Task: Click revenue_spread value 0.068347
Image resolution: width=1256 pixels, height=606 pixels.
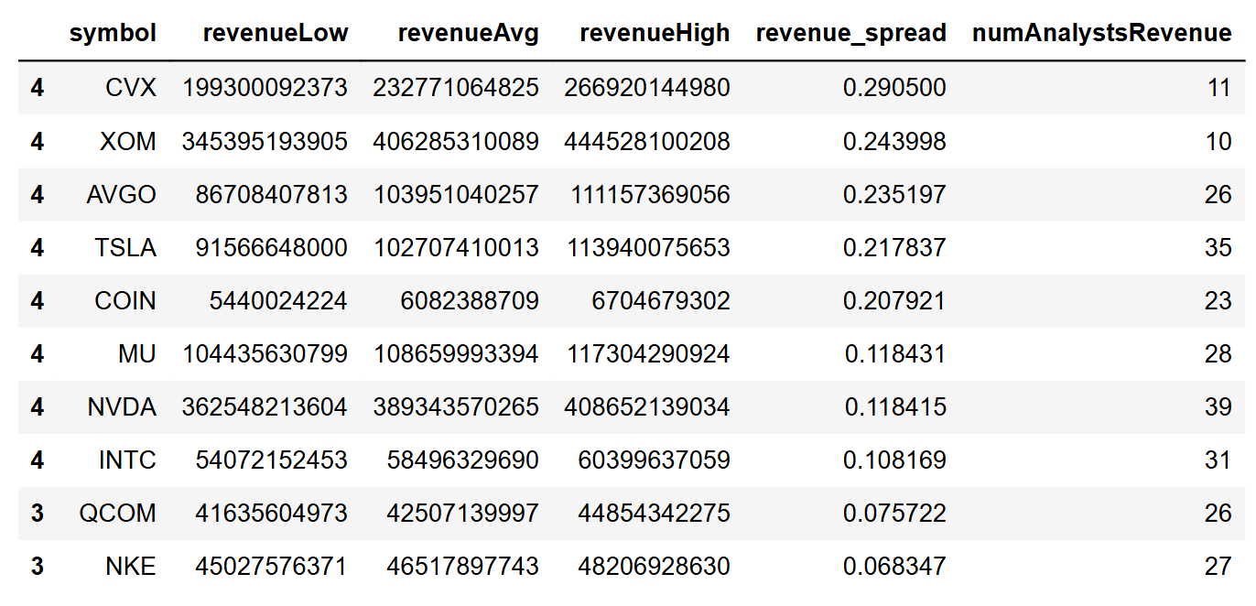Action: point(895,566)
